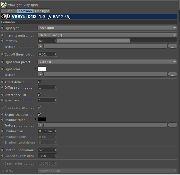This screenshot has width=180, height=175.
Task: Click the Light color texture link field
Action: tap(105, 74)
